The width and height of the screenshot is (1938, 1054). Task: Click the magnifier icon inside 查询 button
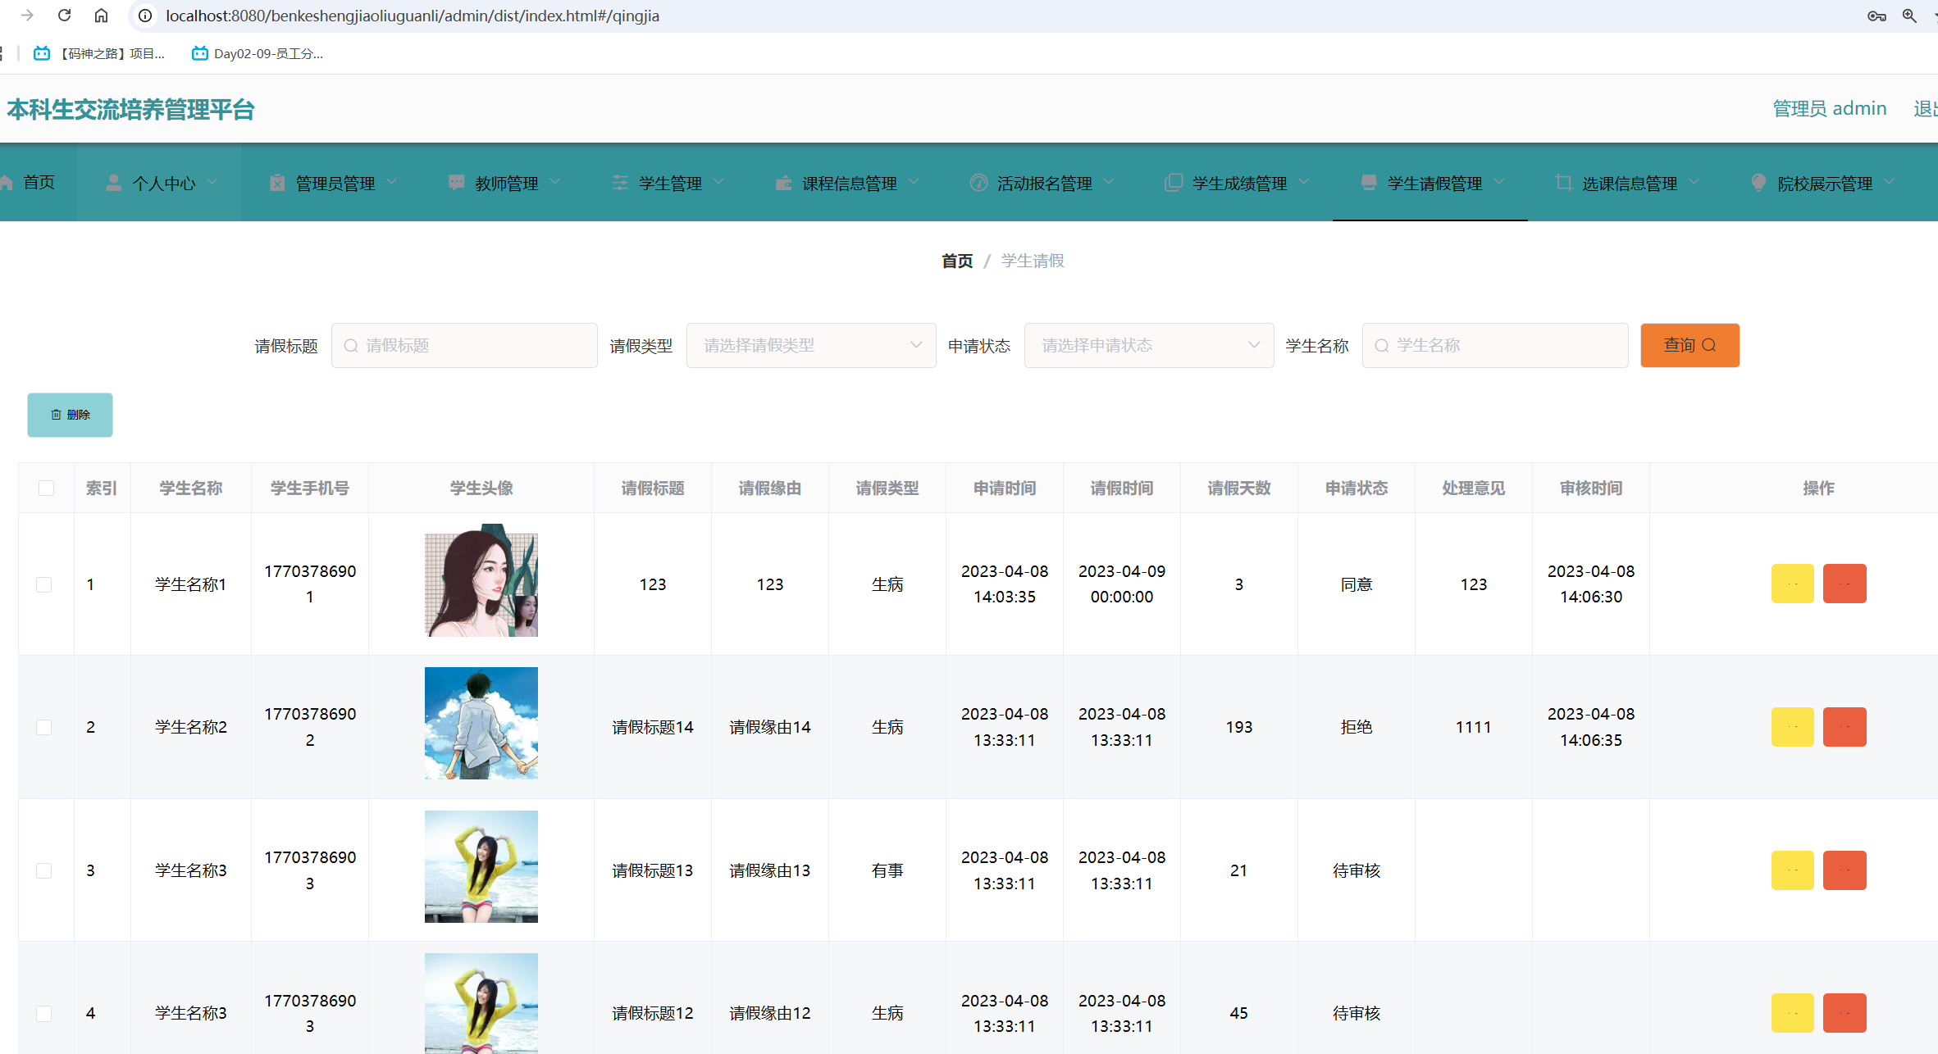pos(1709,345)
